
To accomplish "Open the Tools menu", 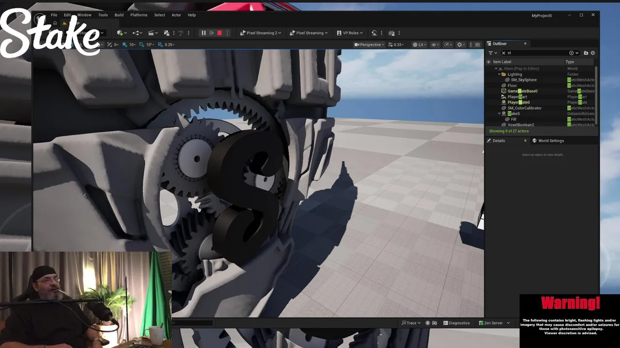I will (x=103, y=15).
